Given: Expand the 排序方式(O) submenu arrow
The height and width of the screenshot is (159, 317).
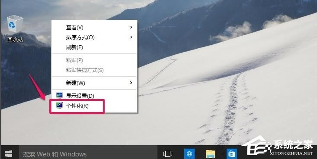Looking at the screenshot, I should [x=131, y=37].
